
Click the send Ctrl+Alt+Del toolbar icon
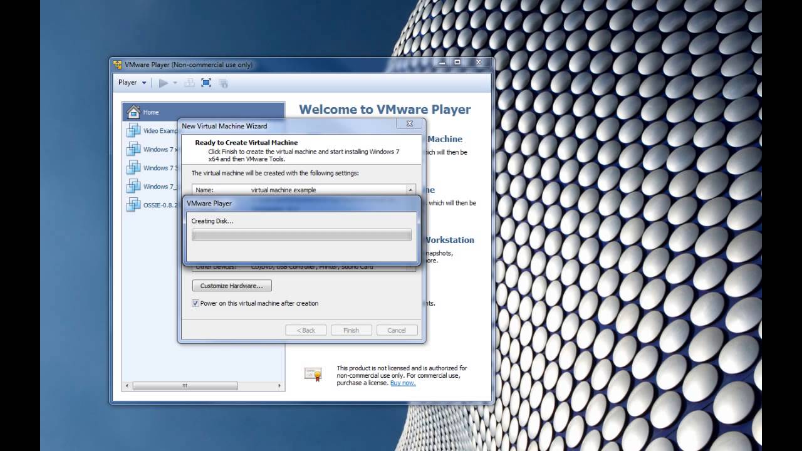click(x=189, y=83)
